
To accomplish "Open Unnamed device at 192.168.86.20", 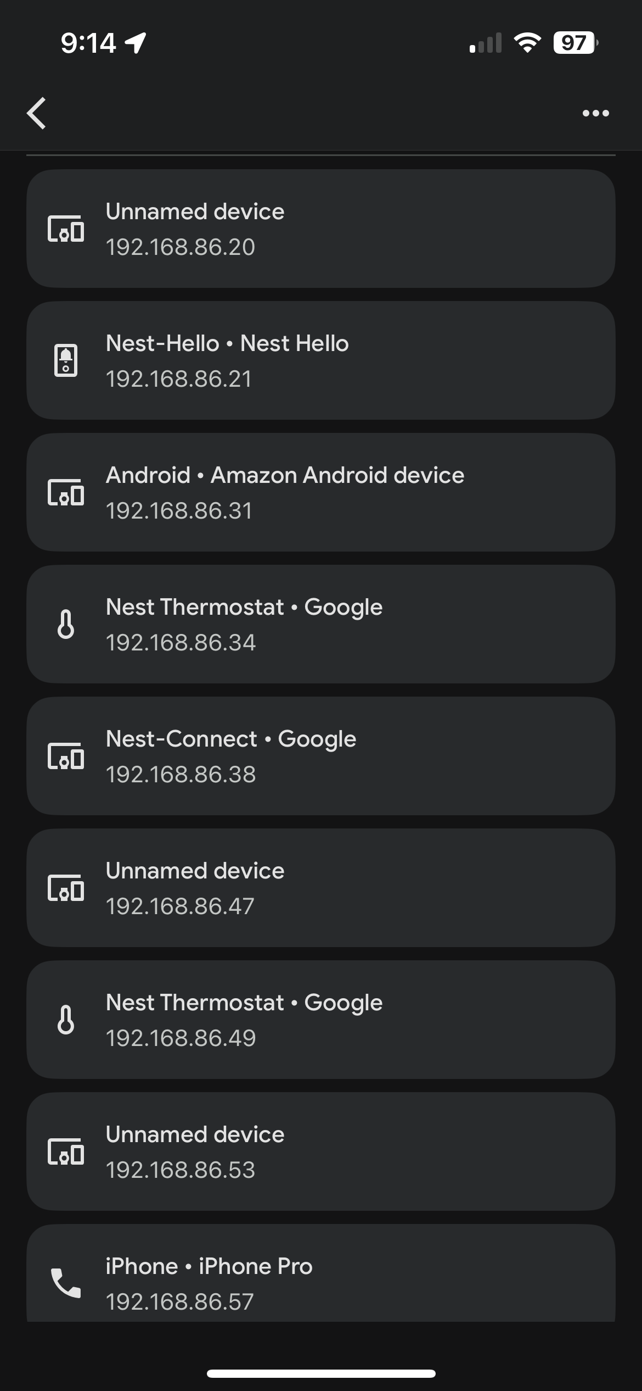I will pyautogui.click(x=321, y=229).
